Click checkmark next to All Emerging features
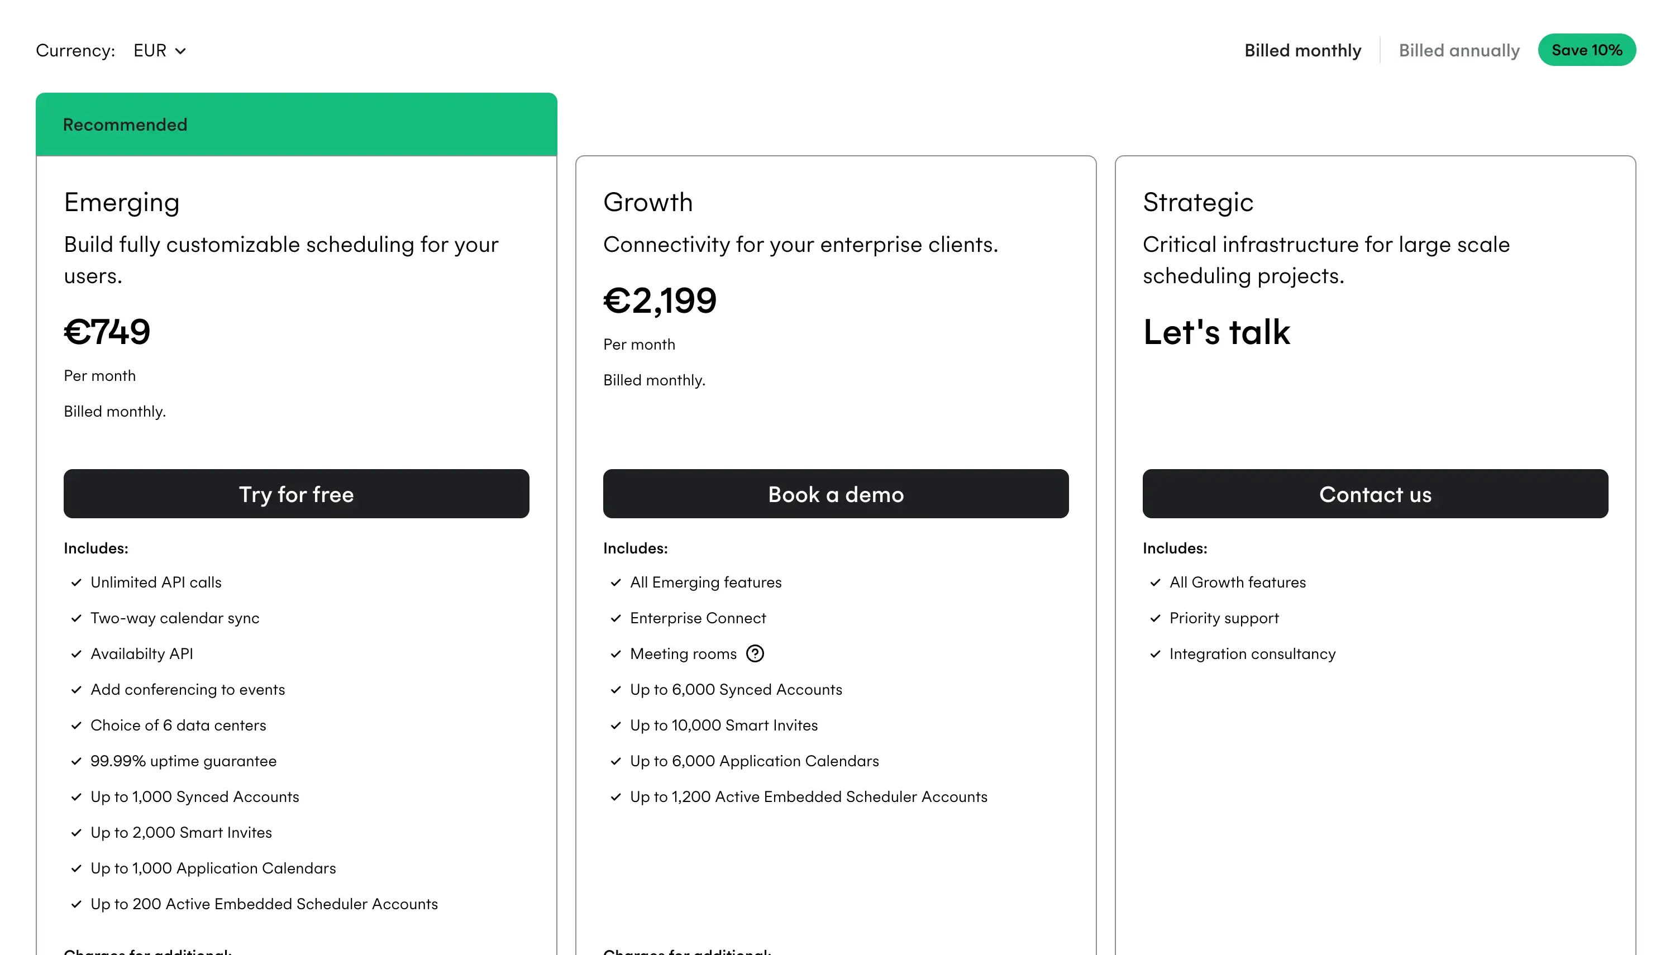Viewport: 1670px width, 955px height. coord(616,582)
